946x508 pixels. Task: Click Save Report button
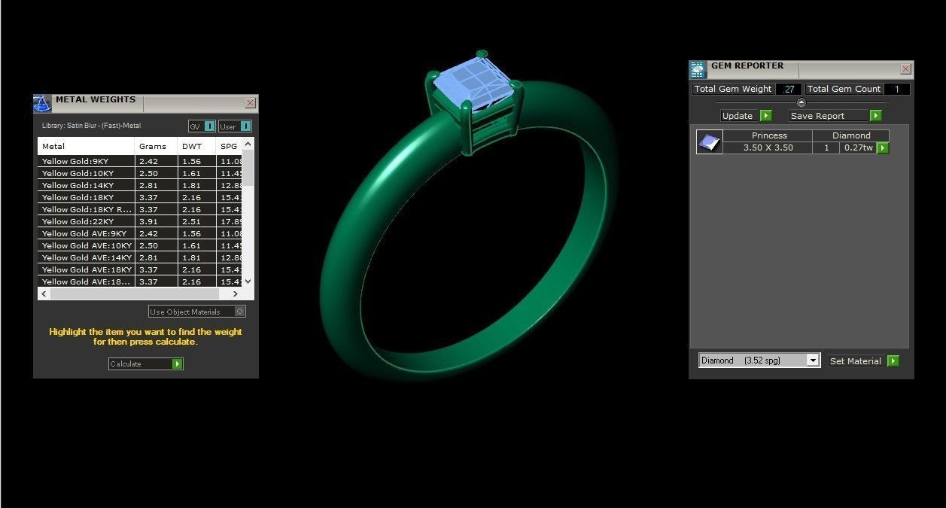(x=835, y=116)
